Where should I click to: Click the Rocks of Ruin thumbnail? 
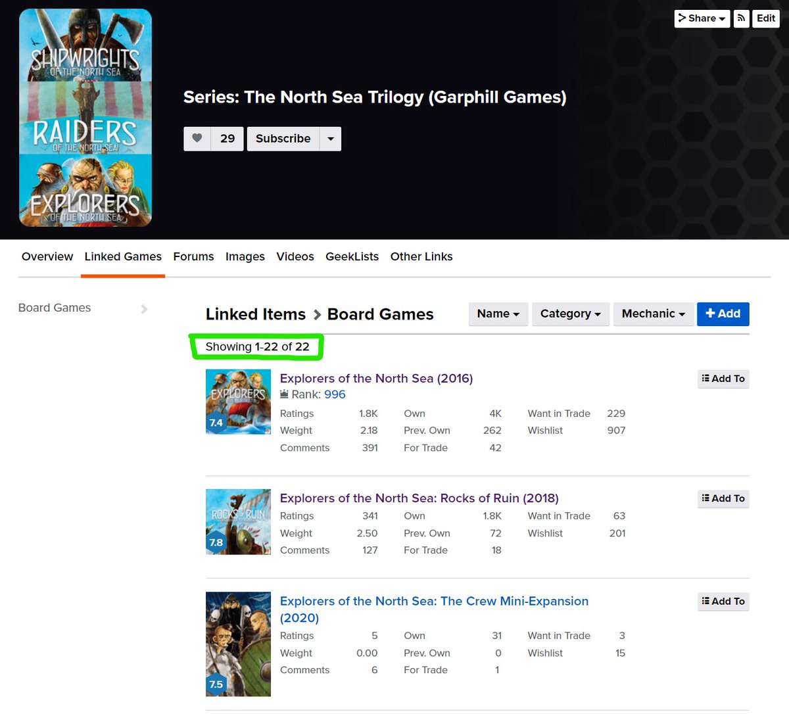238,521
